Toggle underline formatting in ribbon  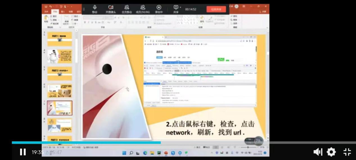click(92, 22)
